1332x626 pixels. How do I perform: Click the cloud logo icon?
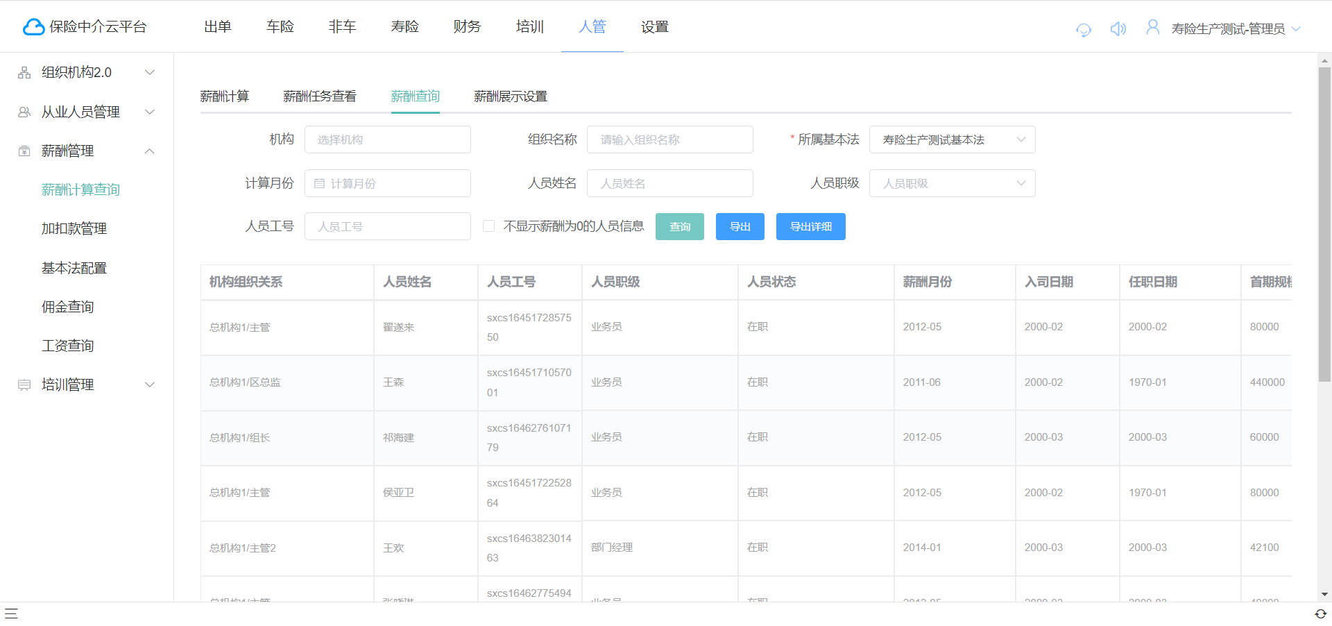(33, 27)
